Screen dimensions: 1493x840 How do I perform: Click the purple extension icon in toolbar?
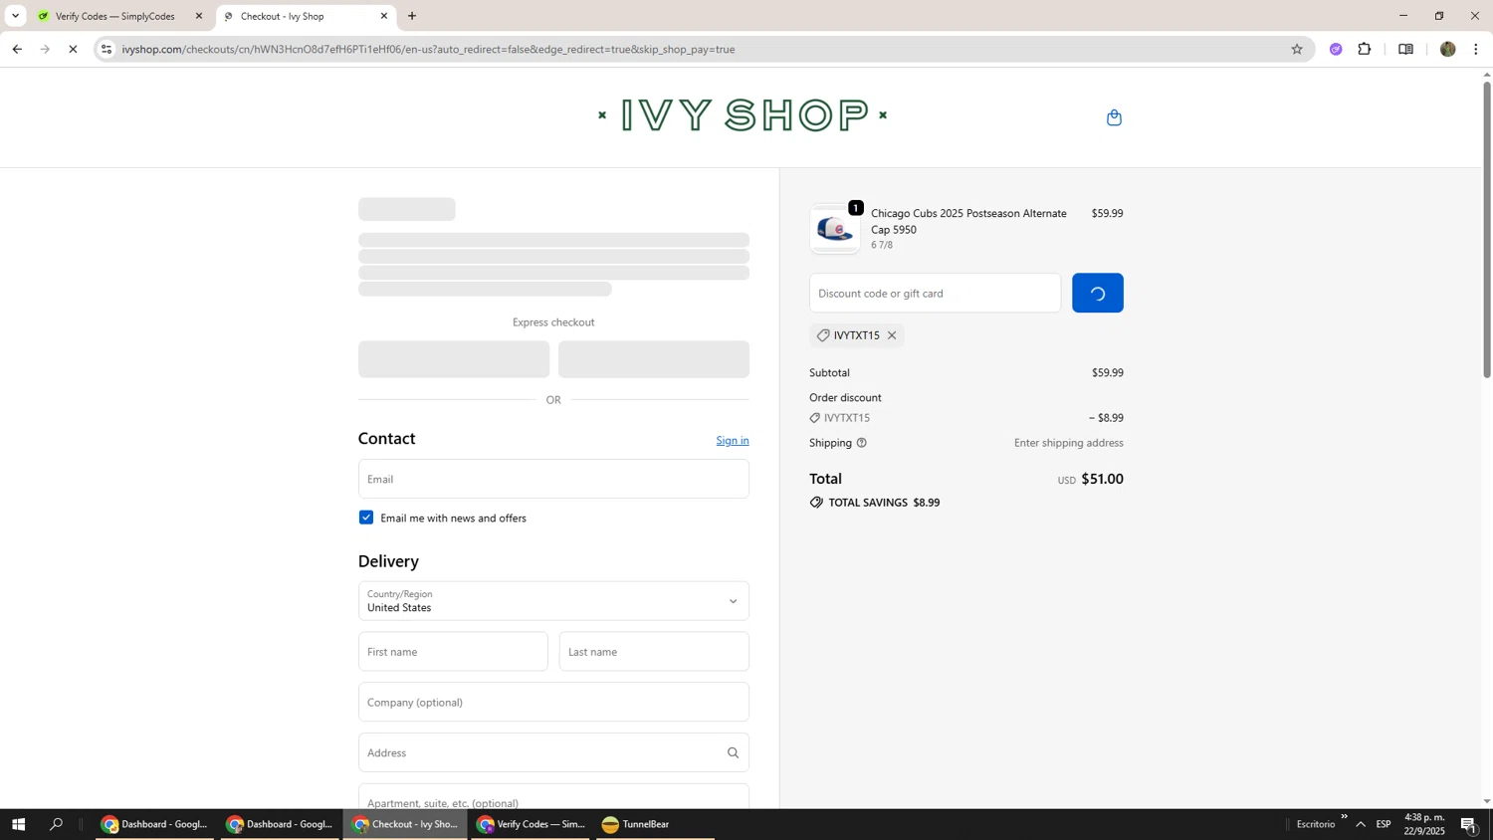click(x=1336, y=49)
